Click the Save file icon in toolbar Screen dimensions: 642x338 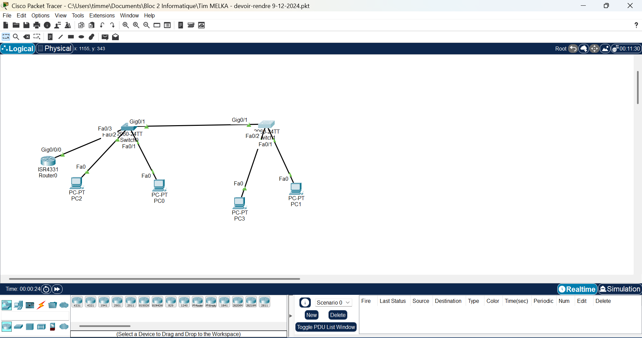(26, 25)
